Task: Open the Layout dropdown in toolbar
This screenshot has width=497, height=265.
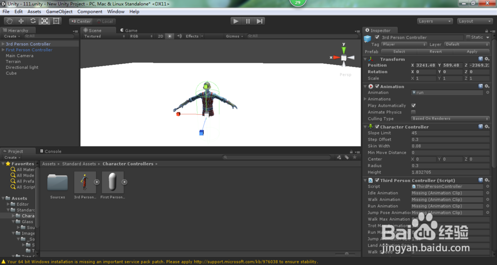Action: [475, 21]
